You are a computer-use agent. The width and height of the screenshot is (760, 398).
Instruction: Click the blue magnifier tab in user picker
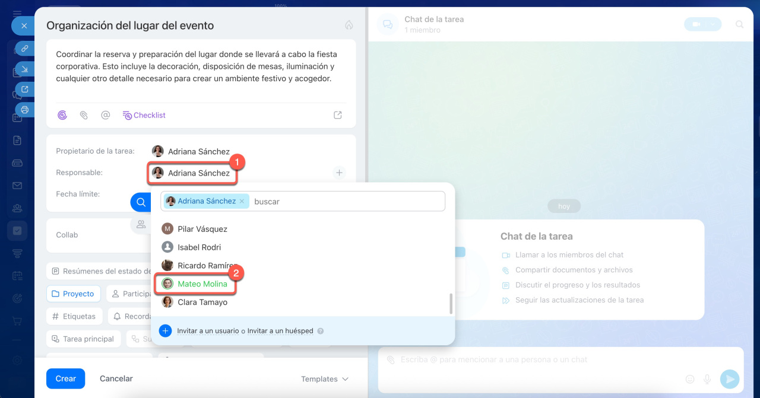pos(141,202)
